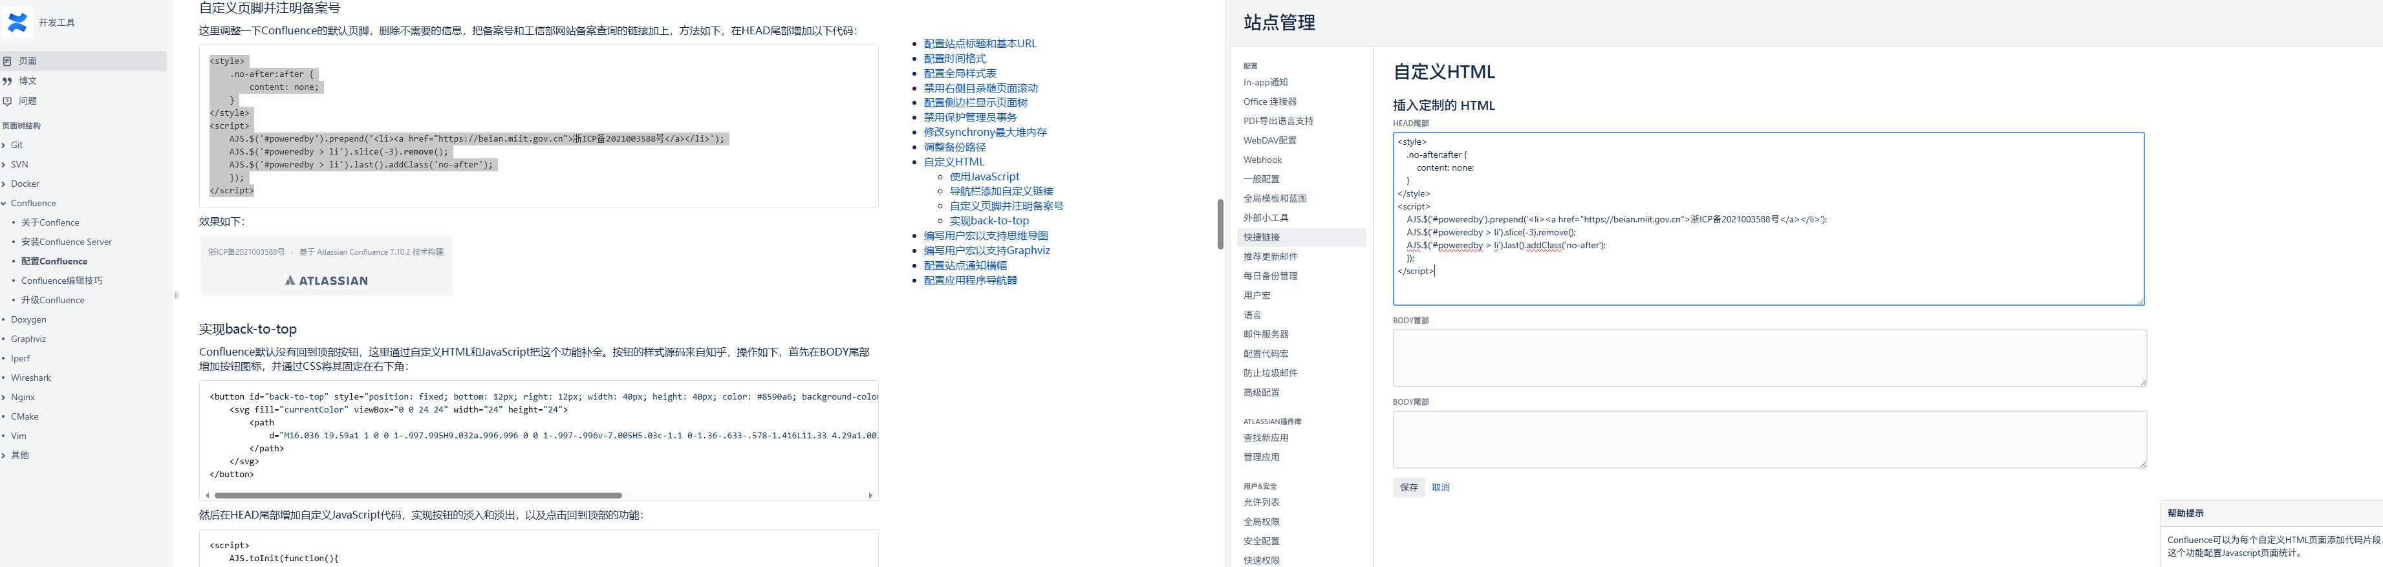Jump to 禁用右侧目录随页面滚动 section

[980, 88]
